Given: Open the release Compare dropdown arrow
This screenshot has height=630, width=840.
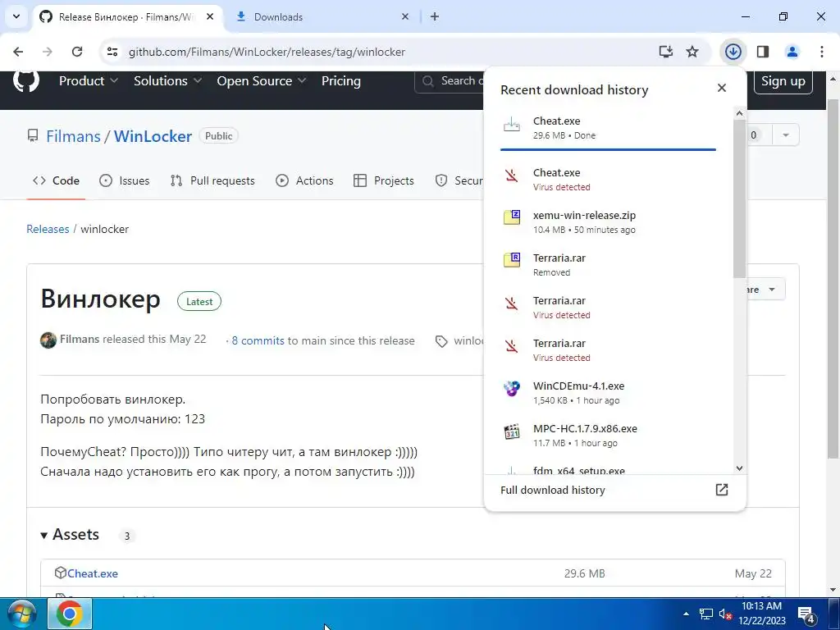Looking at the screenshot, I should click(x=772, y=290).
